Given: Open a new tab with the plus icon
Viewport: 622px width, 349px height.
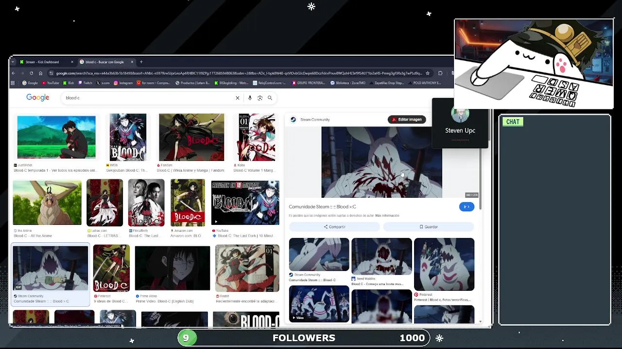Looking at the screenshot, I should click(x=141, y=62).
